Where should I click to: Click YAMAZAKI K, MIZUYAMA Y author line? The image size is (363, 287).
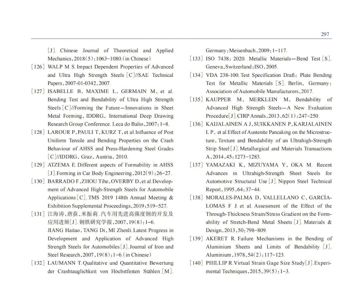coord(269,165)
